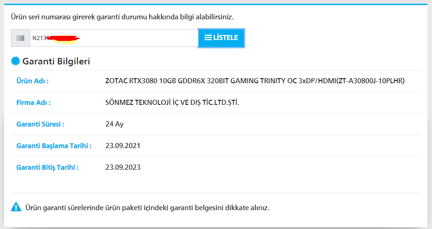The width and height of the screenshot is (432, 229).
Task: Click the Garanti Bilgileri gear icon
Action: [x=16, y=61]
